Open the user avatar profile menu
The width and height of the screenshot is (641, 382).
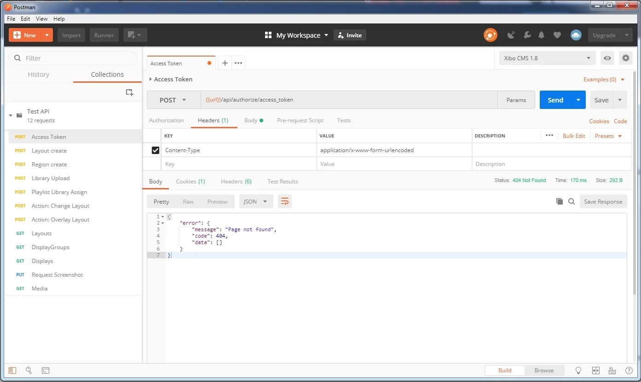tap(576, 35)
